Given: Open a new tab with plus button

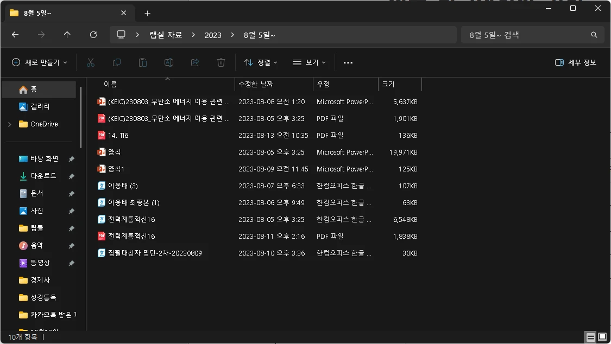Looking at the screenshot, I should point(147,13).
